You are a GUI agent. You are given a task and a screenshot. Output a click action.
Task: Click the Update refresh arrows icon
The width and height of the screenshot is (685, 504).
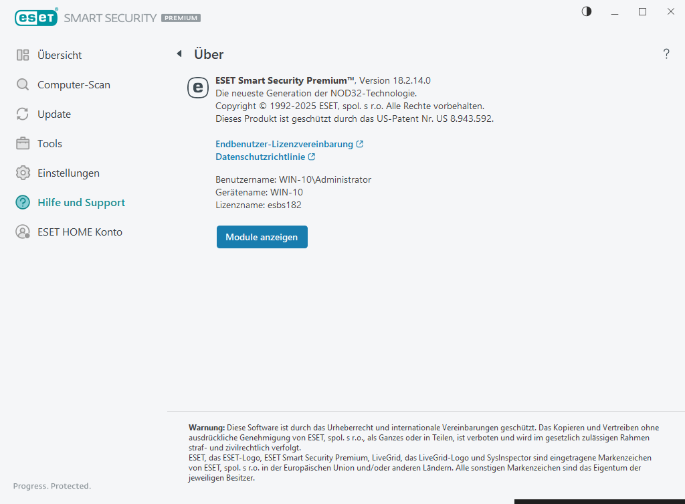(x=23, y=114)
